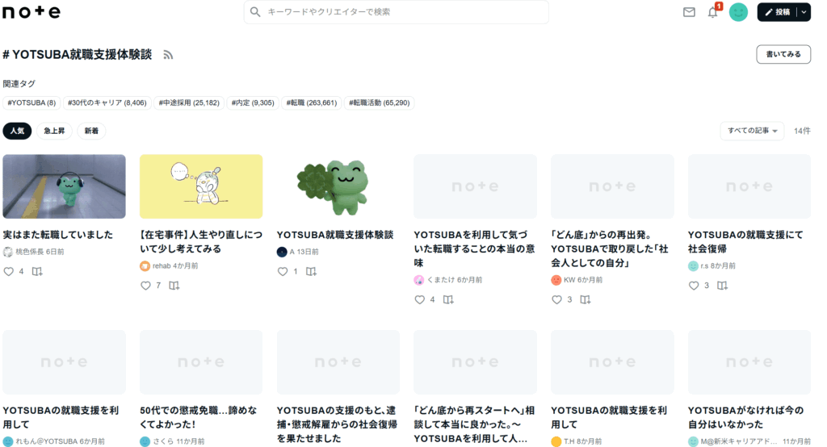The image size is (827, 447).
Task: Open article YOTSUBAの就職支援にて社会復帰
Action: point(745,242)
